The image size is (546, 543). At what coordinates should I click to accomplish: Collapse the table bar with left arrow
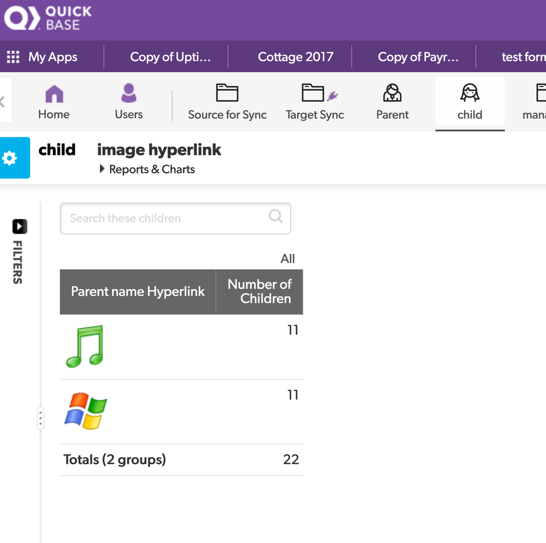3,101
